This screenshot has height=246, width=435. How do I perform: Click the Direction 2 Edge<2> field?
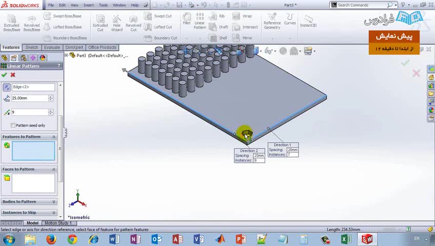[33, 87]
